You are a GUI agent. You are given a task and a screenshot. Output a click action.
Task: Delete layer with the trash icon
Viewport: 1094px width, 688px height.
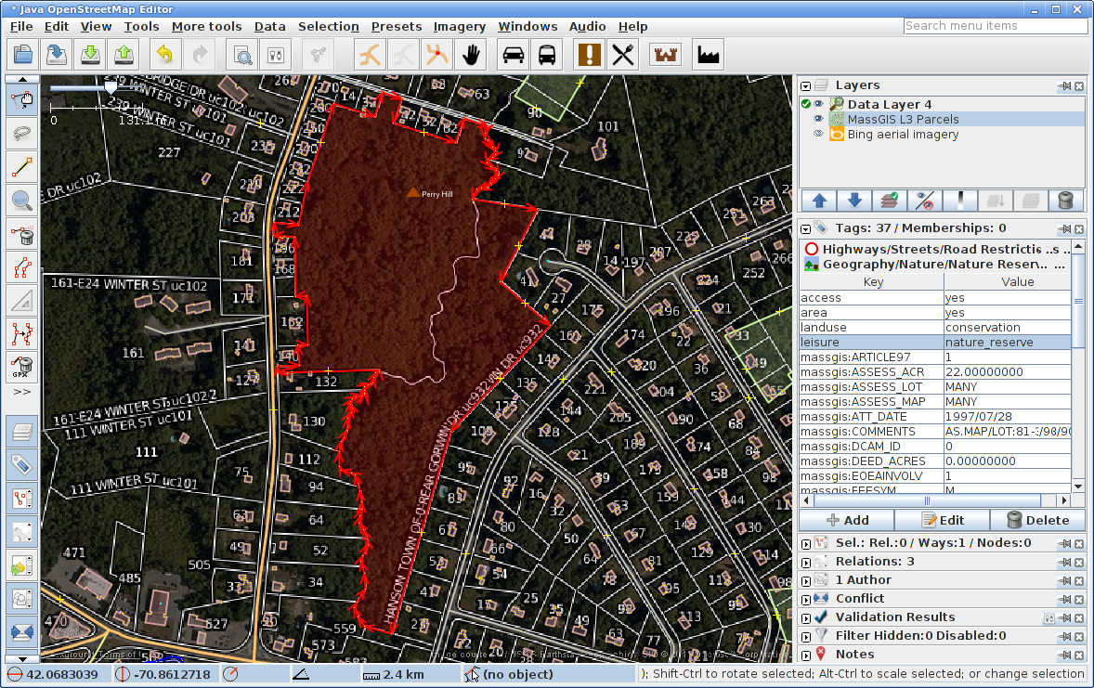click(1065, 200)
